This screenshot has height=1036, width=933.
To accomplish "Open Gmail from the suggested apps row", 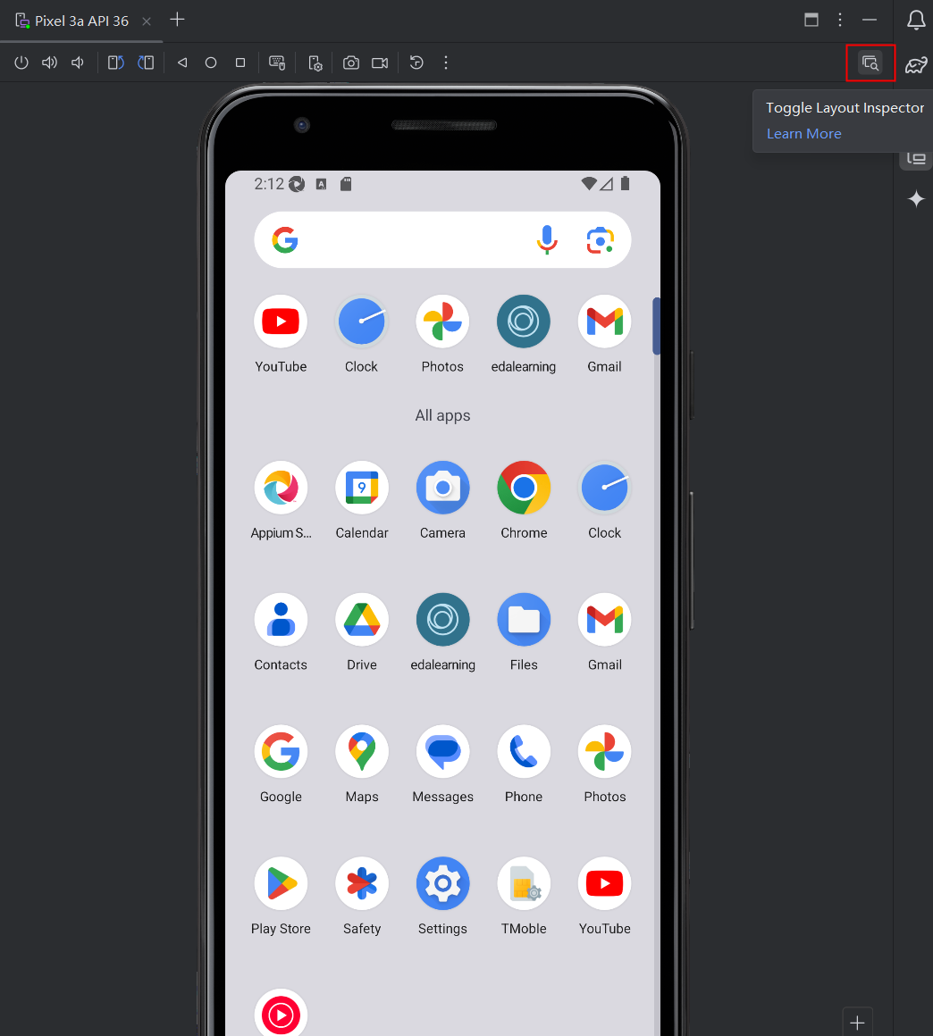I will (604, 334).
